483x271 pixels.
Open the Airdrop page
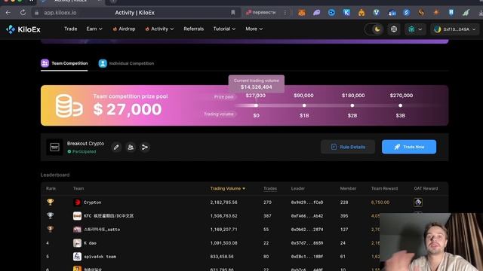coord(124,29)
